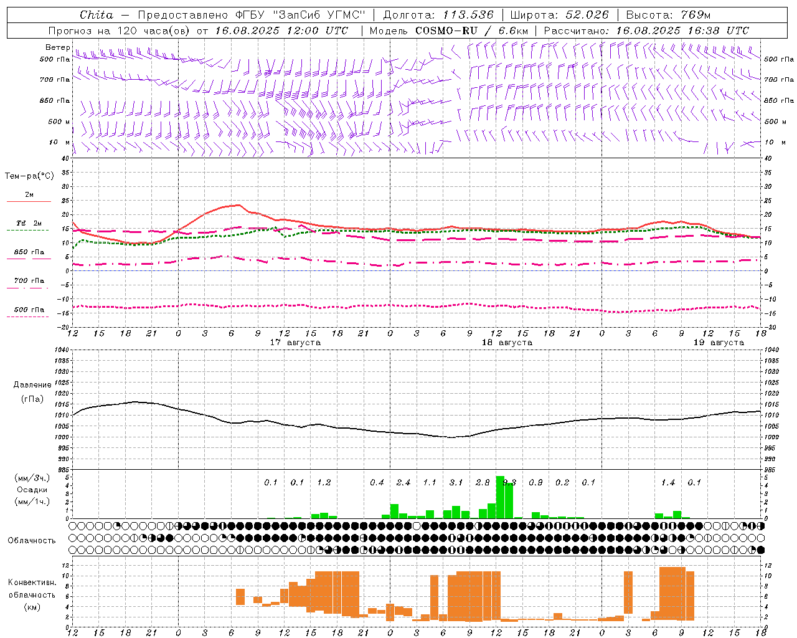Click the Осадки precipitation label
797x638 pixels.
click(32, 490)
